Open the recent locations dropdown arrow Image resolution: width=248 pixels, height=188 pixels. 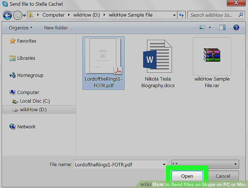(x=25, y=15)
